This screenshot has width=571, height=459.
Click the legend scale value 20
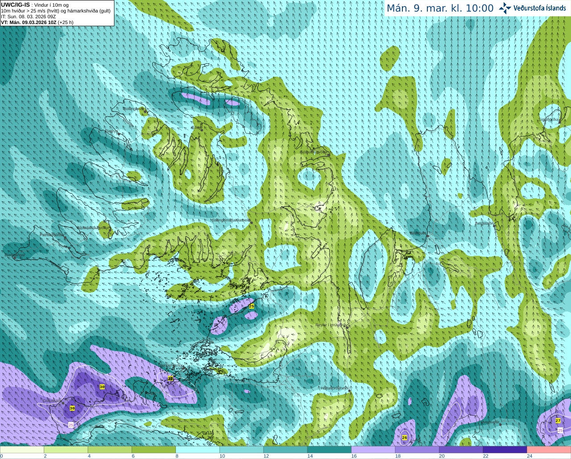pos(442,456)
